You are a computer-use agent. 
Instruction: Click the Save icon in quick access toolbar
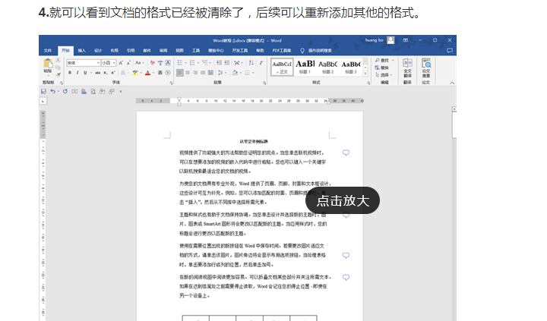(x=43, y=91)
